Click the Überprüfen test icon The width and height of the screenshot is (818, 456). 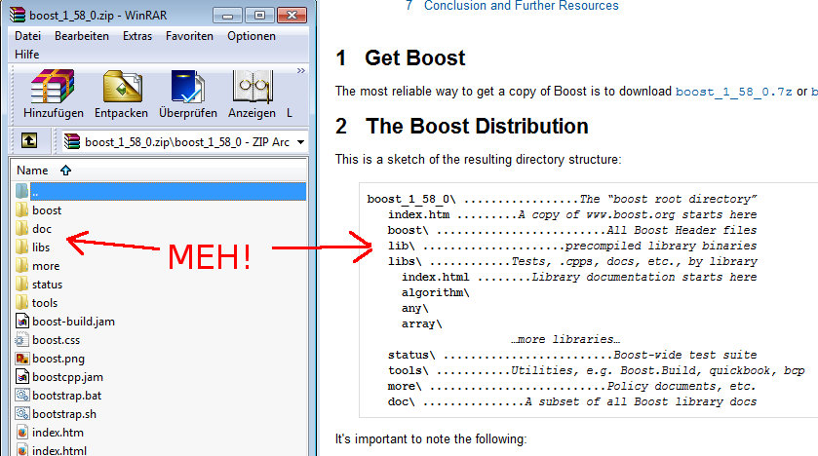[188, 88]
